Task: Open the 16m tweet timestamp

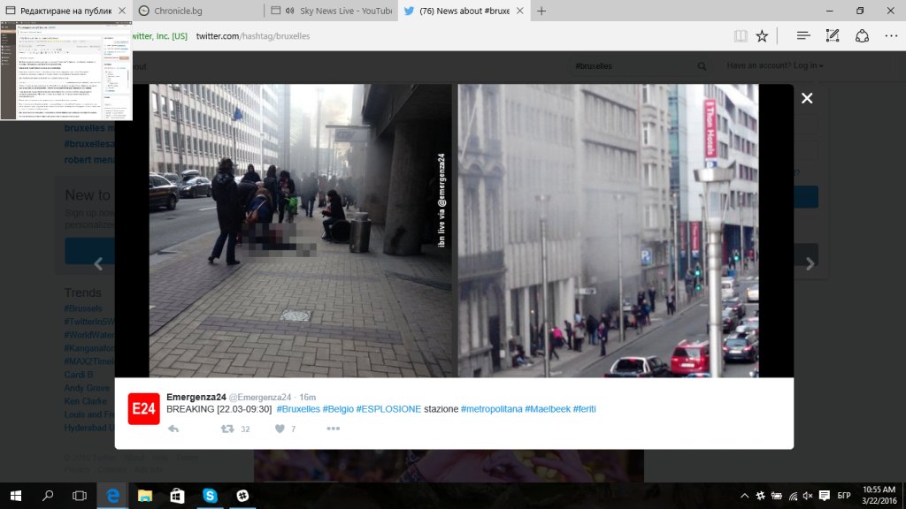Action: [307, 397]
